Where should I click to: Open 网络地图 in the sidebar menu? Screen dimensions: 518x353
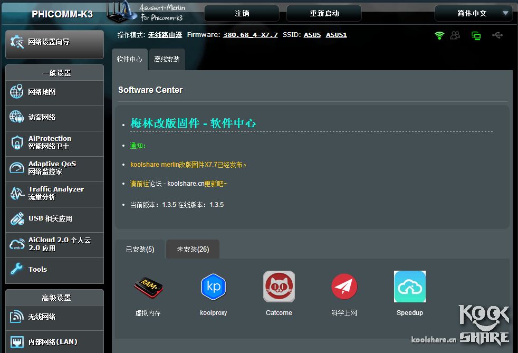[54, 93]
